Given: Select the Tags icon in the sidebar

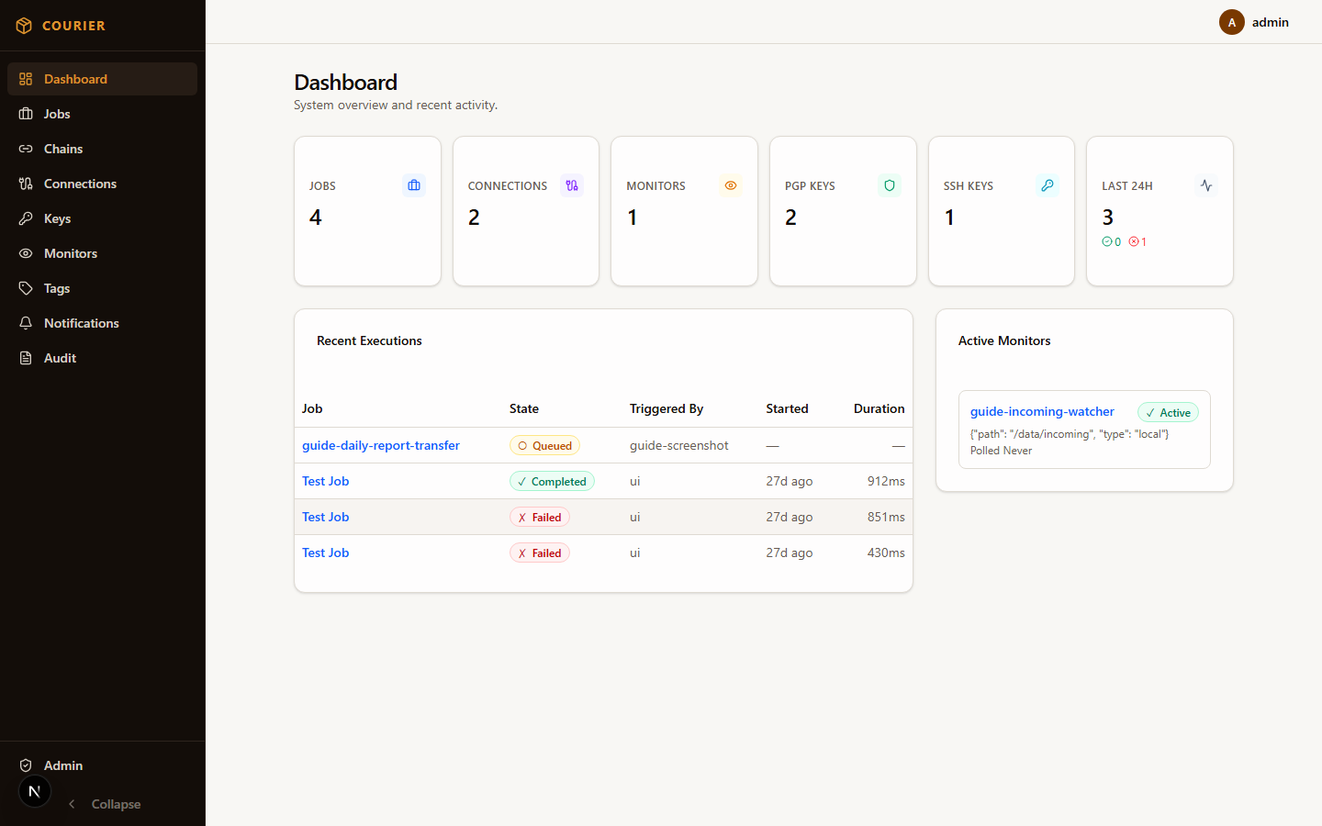Looking at the screenshot, I should coord(26,288).
